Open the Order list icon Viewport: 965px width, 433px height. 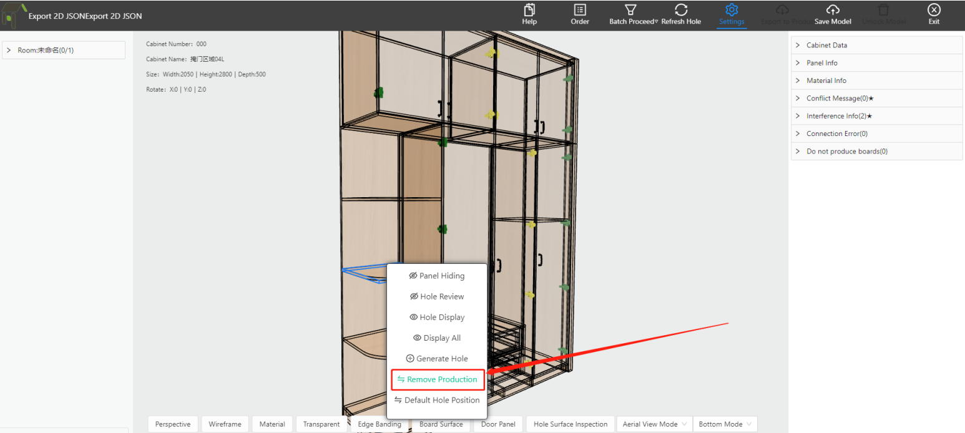580,10
